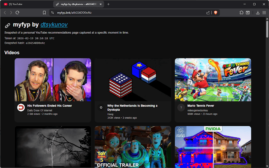The height and width of the screenshot is (168, 269).
Task: Click '660K views • 23 hours ago' text
Action: click(202, 114)
